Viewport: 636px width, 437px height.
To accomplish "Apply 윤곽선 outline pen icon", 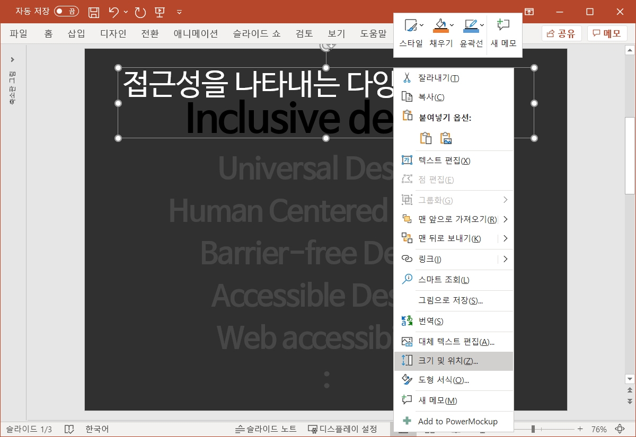I will (471, 25).
